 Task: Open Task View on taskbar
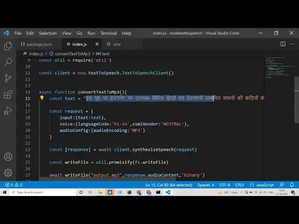tap(90, 192)
